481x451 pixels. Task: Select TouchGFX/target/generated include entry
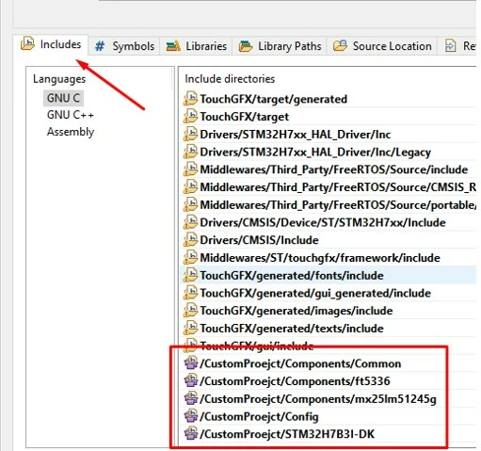[329, 99]
